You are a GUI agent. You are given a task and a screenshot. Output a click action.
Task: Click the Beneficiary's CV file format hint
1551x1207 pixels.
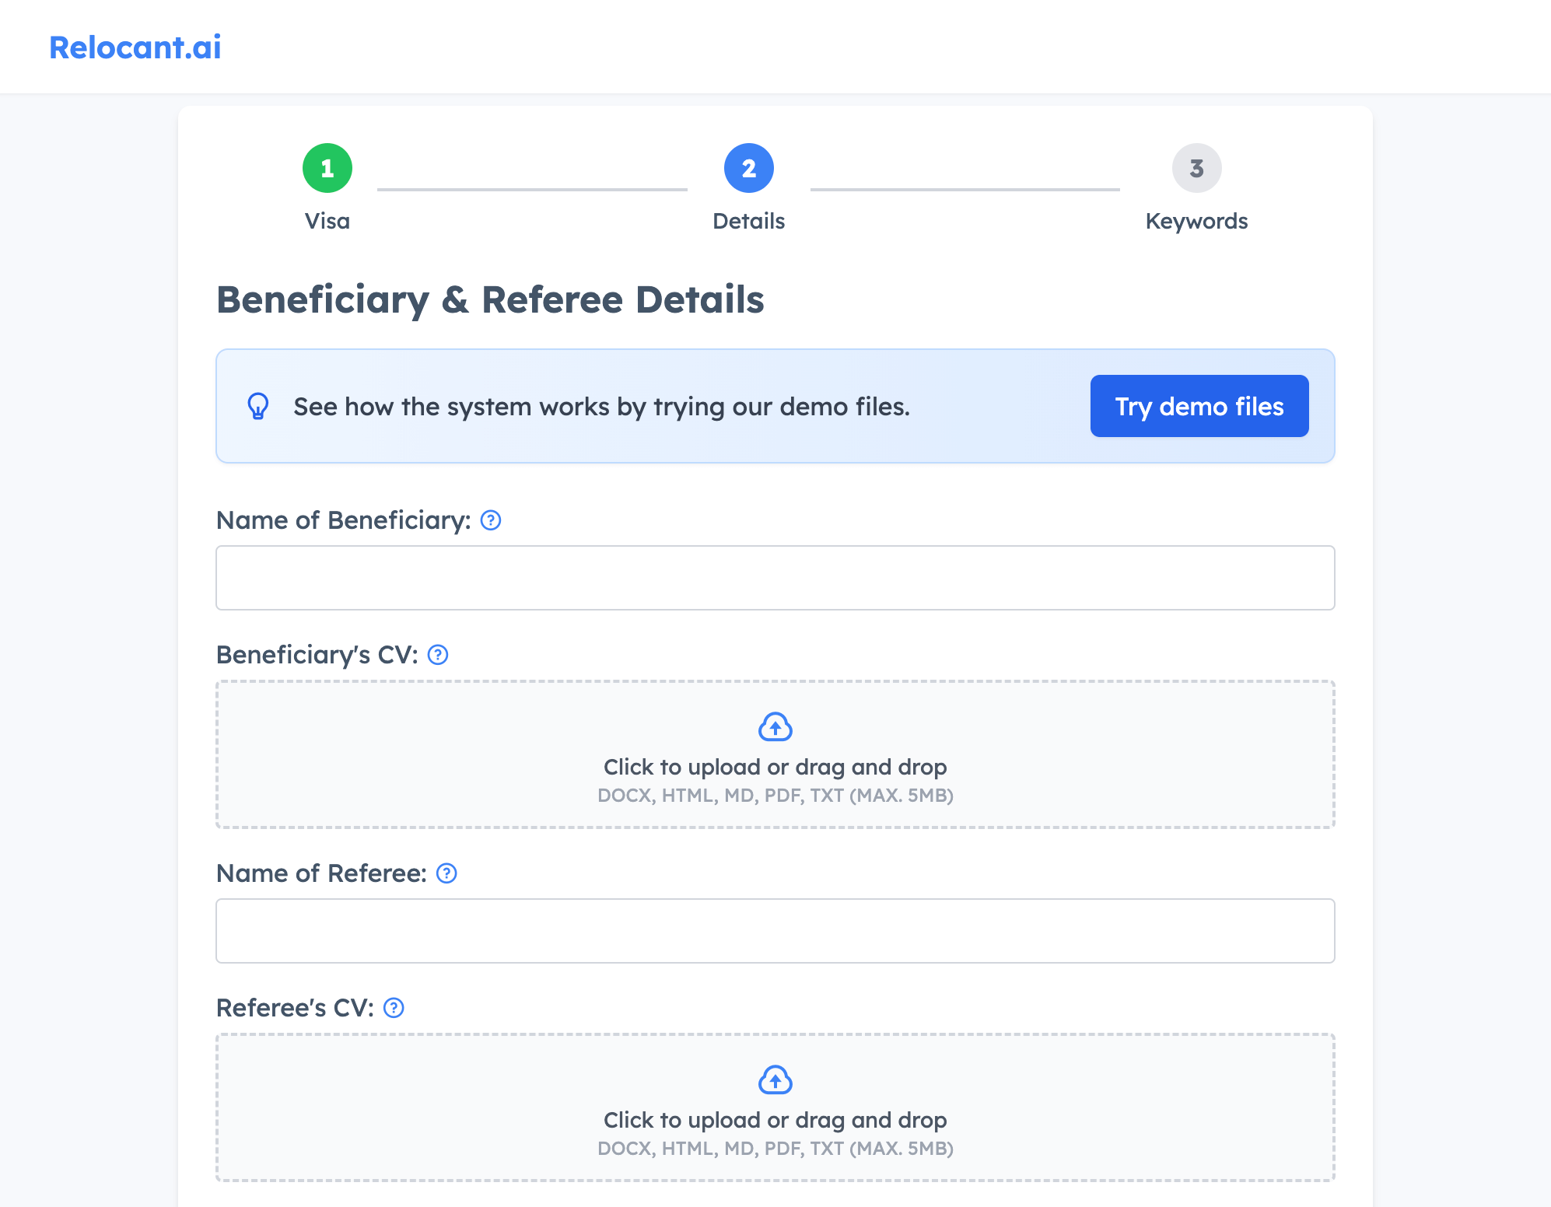pos(775,796)
